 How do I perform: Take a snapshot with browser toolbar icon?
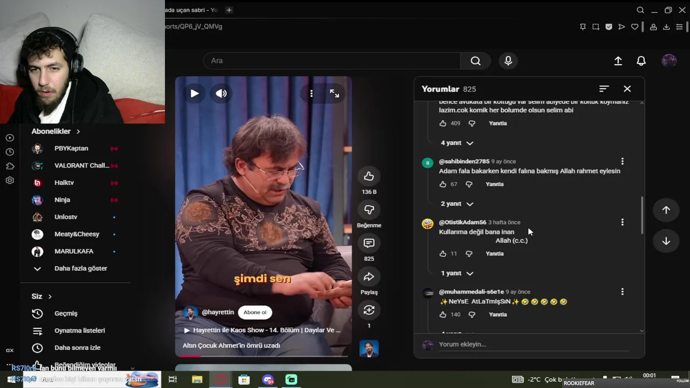click(596, 27)
